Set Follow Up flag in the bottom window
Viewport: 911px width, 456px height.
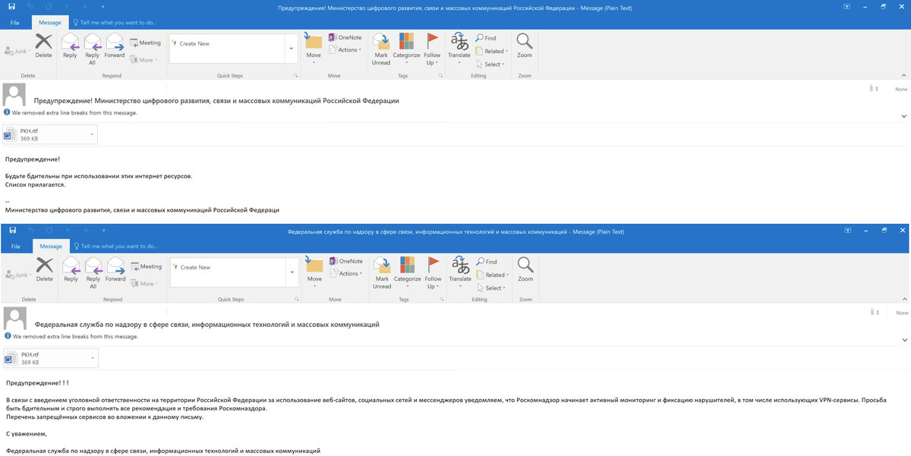point(433,272)
